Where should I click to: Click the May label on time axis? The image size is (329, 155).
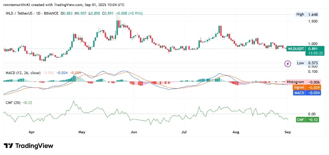pos(82,132)
